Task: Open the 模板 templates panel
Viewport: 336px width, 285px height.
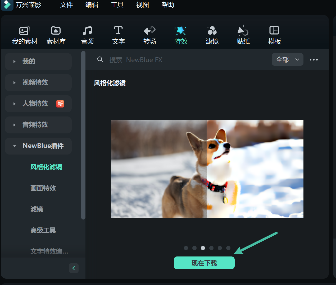Action: click(274, 35)
